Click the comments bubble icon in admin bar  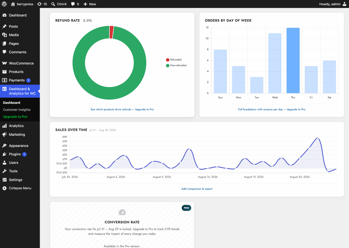pos(73,4)
